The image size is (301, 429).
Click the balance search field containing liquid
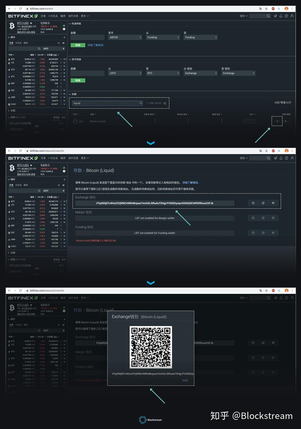108,103
